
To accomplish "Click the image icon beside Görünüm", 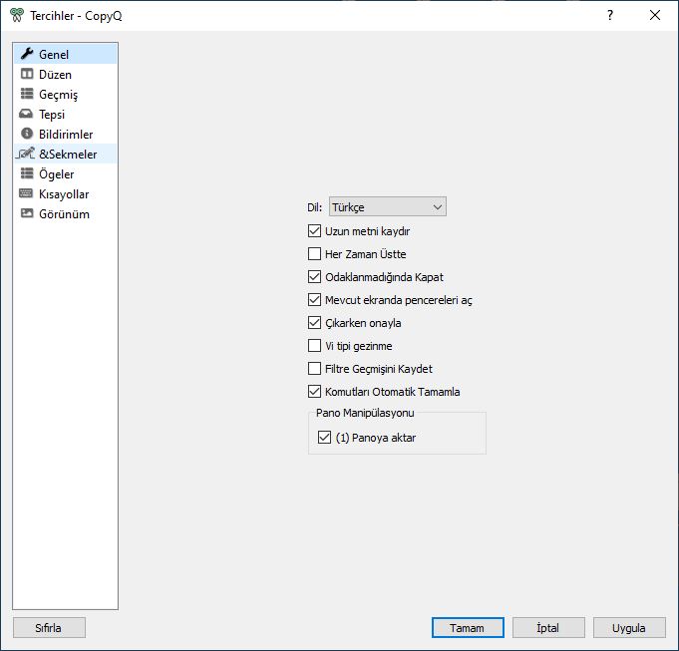I will point(27,213).
